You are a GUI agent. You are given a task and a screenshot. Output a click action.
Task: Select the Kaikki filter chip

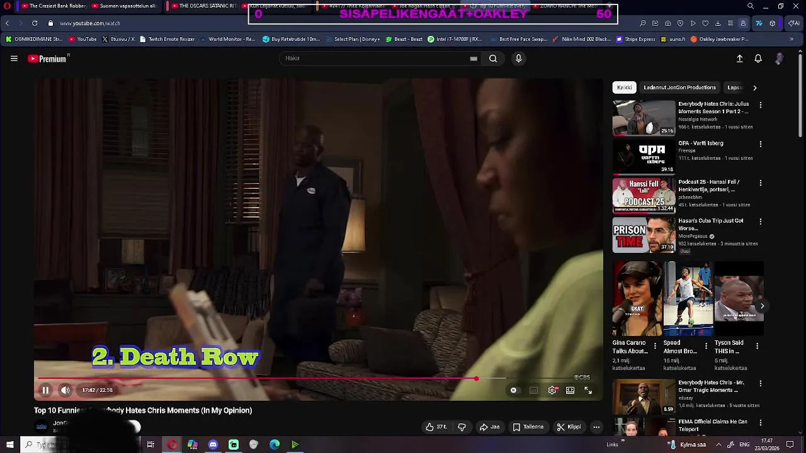click(x=624, y=87)
